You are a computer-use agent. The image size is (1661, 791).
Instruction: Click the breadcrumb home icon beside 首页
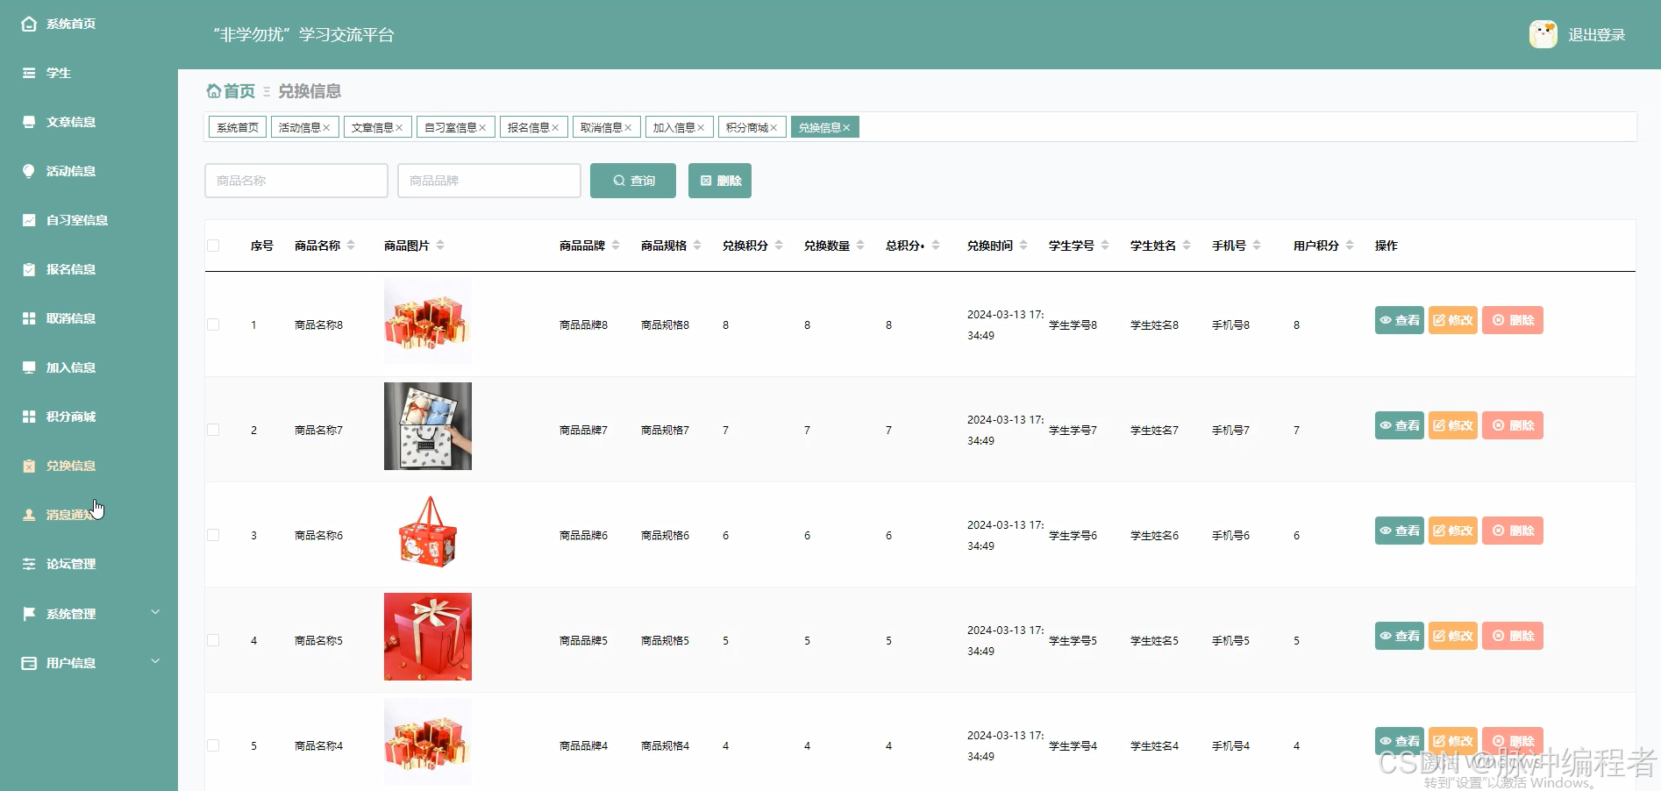click(213, 90)
